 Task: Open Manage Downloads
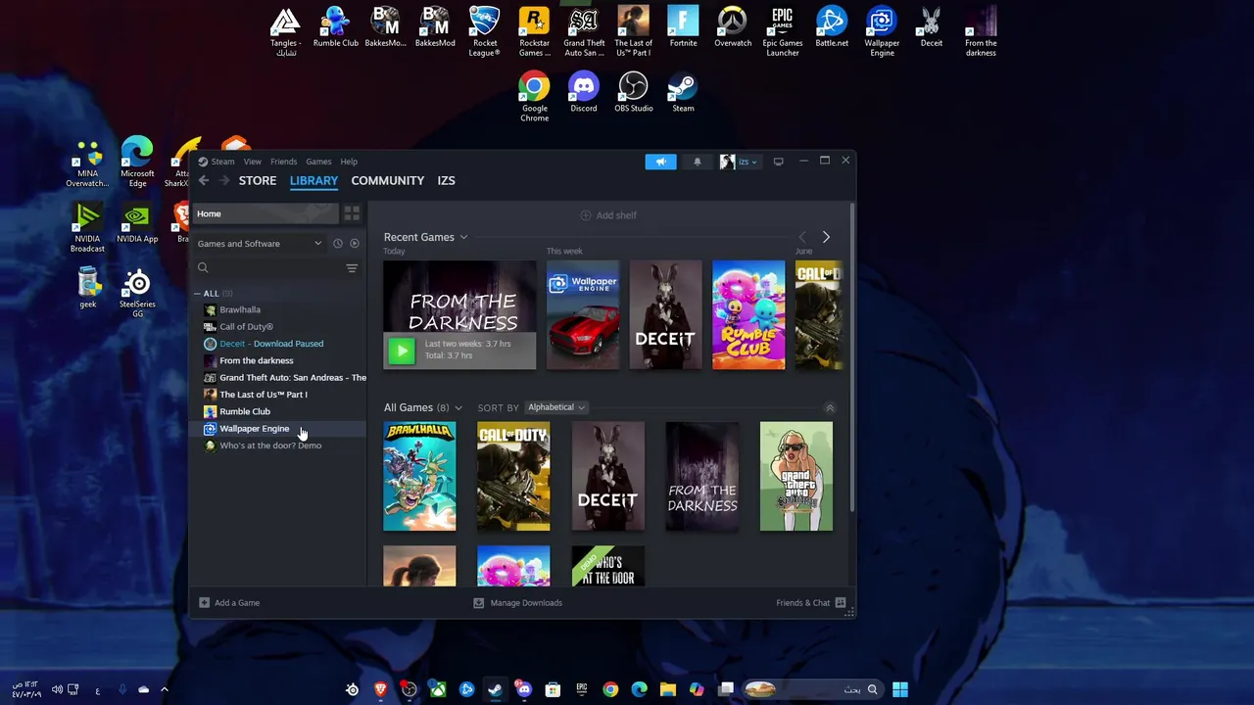(517, 603)
